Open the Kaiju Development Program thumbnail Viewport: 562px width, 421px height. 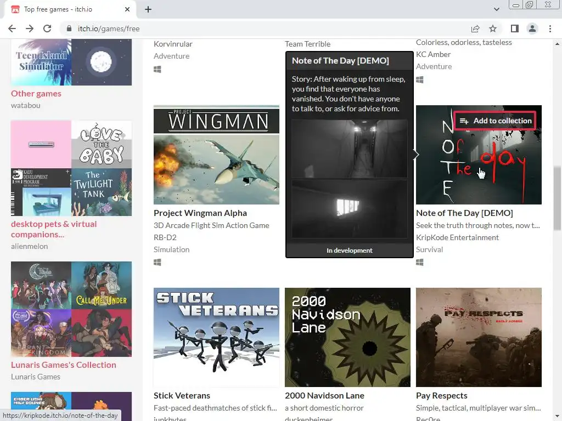pos(41,192)
